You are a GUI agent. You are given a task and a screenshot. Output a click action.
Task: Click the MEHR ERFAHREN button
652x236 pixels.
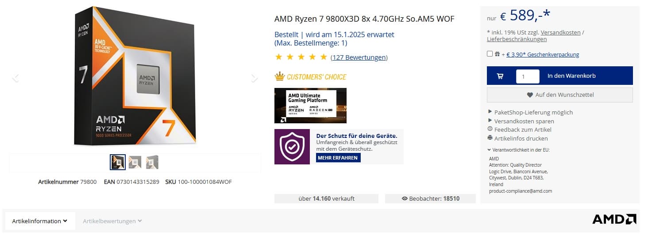coord(338,158)
